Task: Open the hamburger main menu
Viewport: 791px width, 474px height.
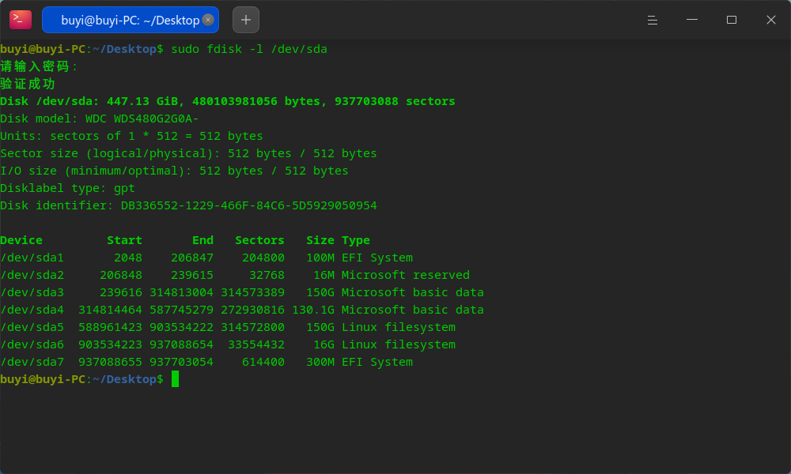Action: click(x=653, y=20)
